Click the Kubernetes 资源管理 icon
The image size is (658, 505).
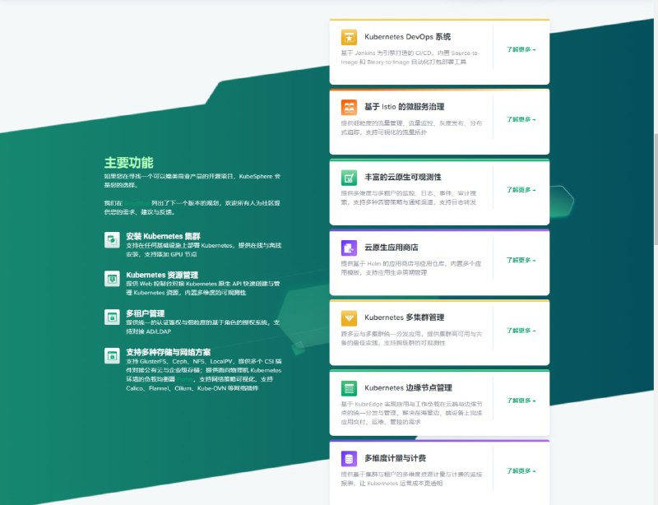(112, 278)
